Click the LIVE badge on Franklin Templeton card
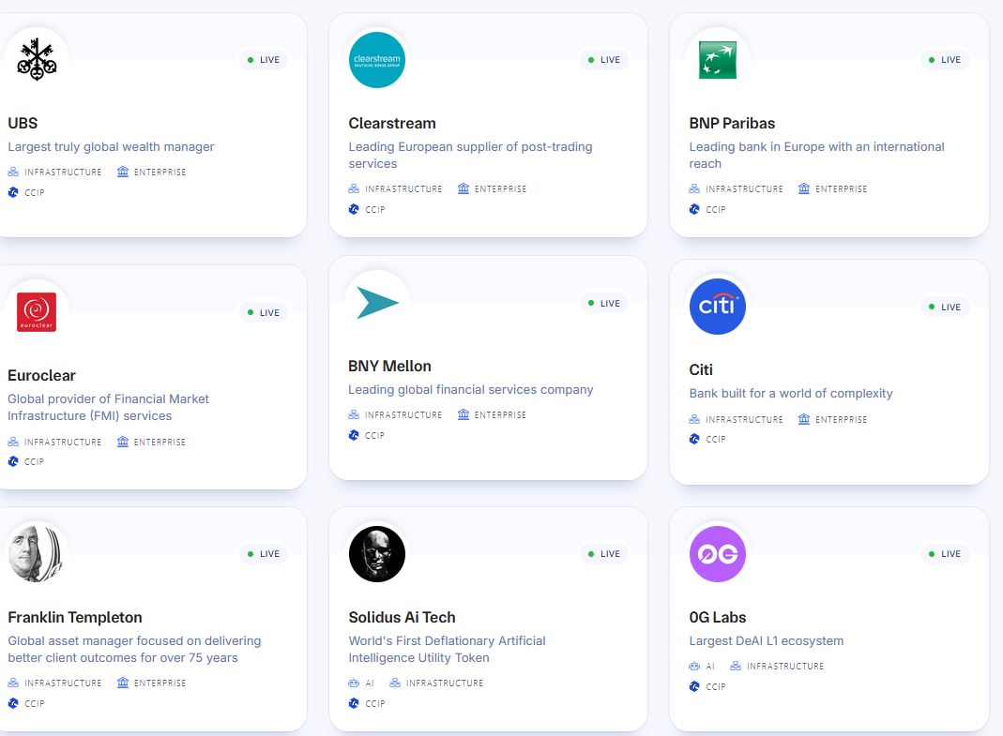The width and height of the screenshot is (1003, 736). pyautogui.click(x=264, y=554)
